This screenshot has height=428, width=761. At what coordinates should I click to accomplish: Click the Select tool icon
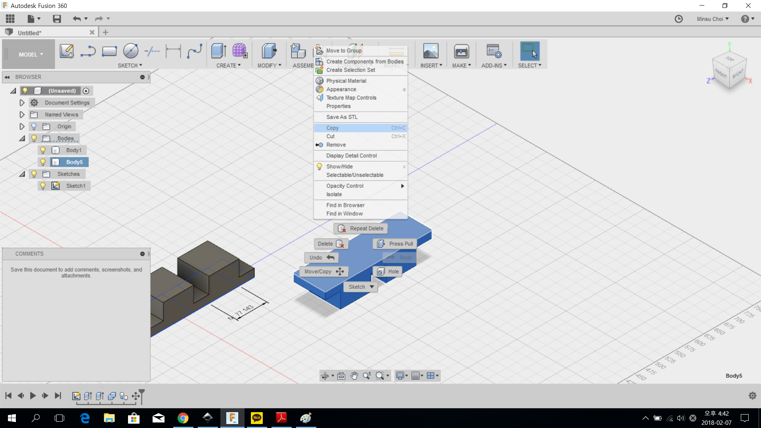click(530, 51)
